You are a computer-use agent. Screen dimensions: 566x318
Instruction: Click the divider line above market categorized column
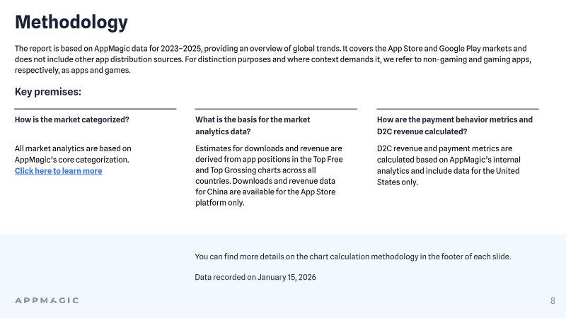pyautogui.click(x=96, y=109)
